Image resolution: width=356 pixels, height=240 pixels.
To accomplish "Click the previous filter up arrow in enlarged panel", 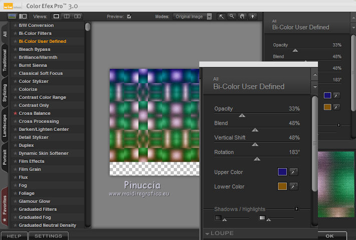I will 315,74.
